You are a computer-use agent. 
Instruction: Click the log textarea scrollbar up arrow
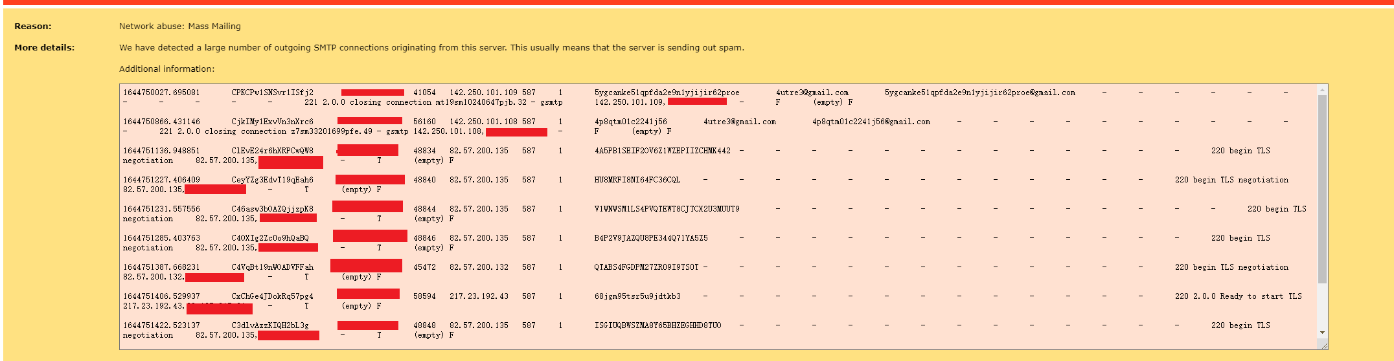coord(1322,90)
